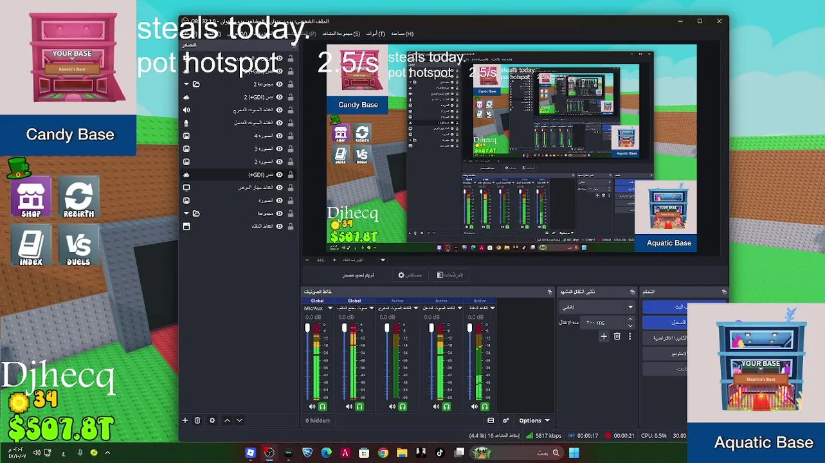825x463 pixels.
Task: Open the أدوات (T) menu
Action: [376, 33]
